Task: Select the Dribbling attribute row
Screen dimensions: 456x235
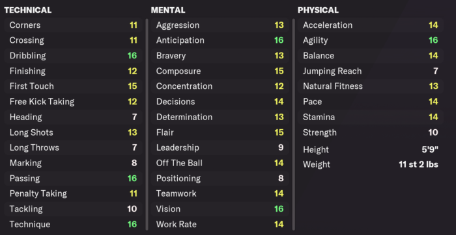Action: pos(73,56)
